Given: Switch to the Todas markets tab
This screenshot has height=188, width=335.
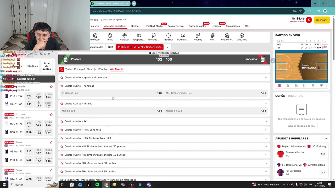Looking at the screenshot, I should coord(69,69).
